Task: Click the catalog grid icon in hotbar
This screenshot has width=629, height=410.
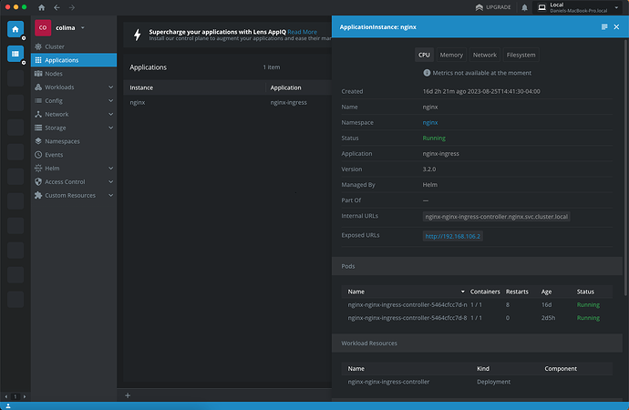Action: 15,54
